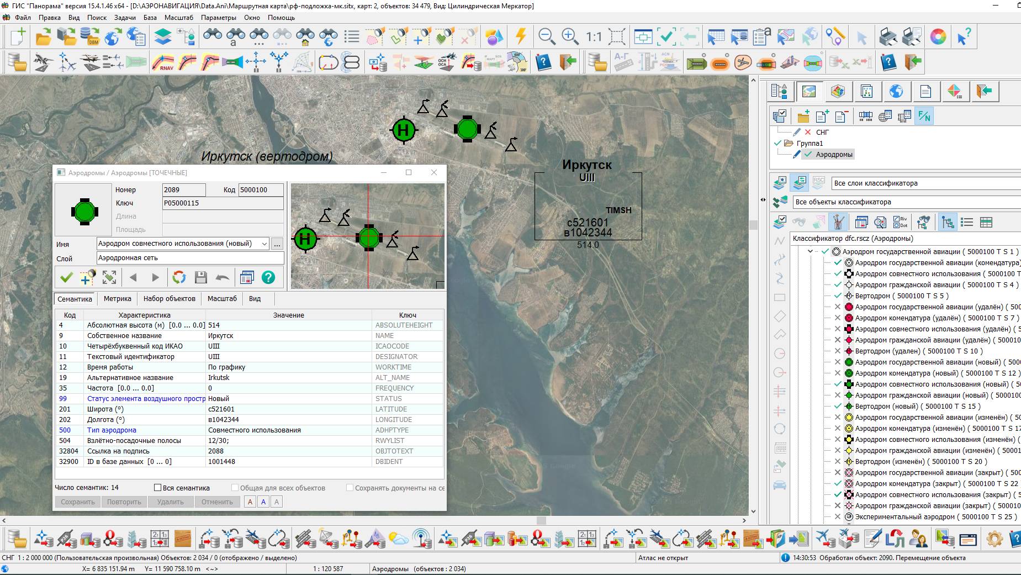1021x575 pixels.
Task: Open the Масштаб menu in menu bar
Action: [x=178, y=18]
